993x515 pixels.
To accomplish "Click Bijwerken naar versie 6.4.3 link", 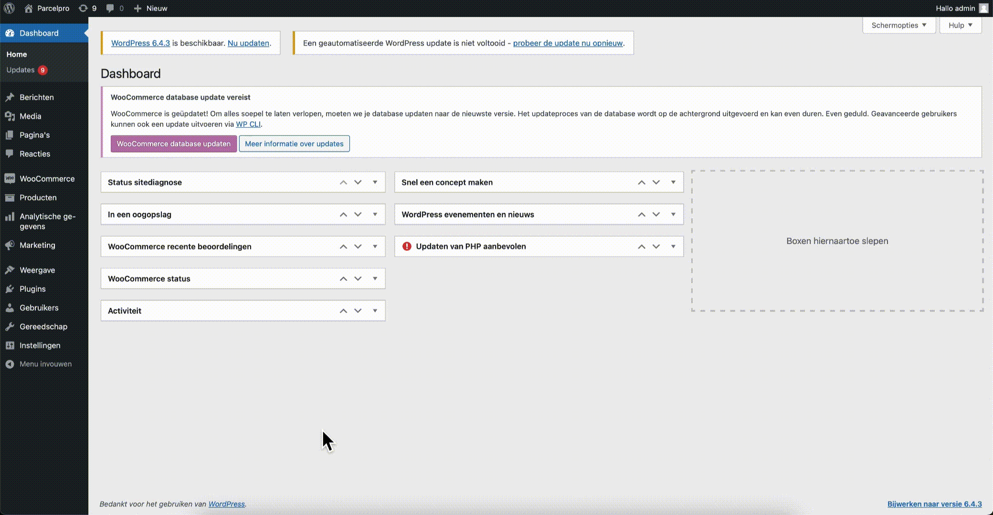I will [934, 504].
